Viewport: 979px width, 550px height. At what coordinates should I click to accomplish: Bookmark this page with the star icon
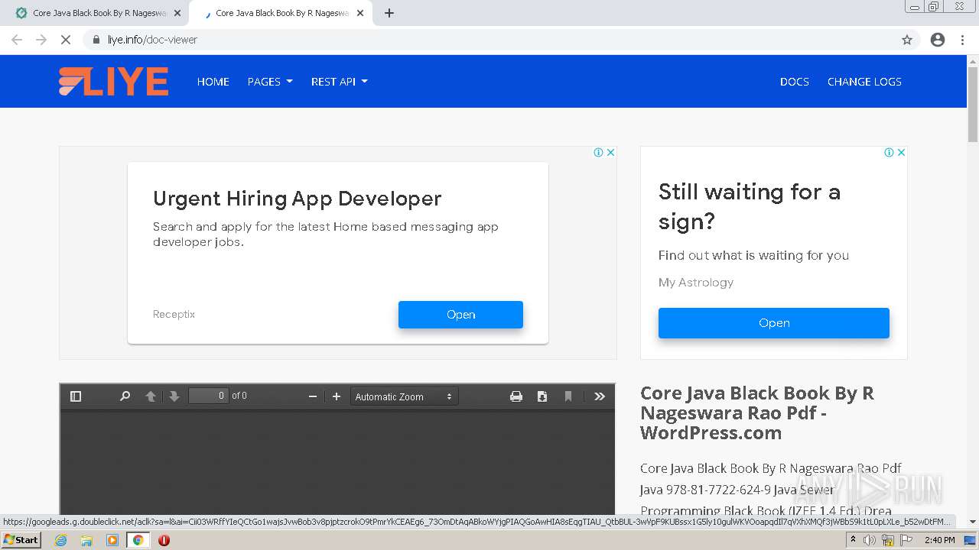907,40
